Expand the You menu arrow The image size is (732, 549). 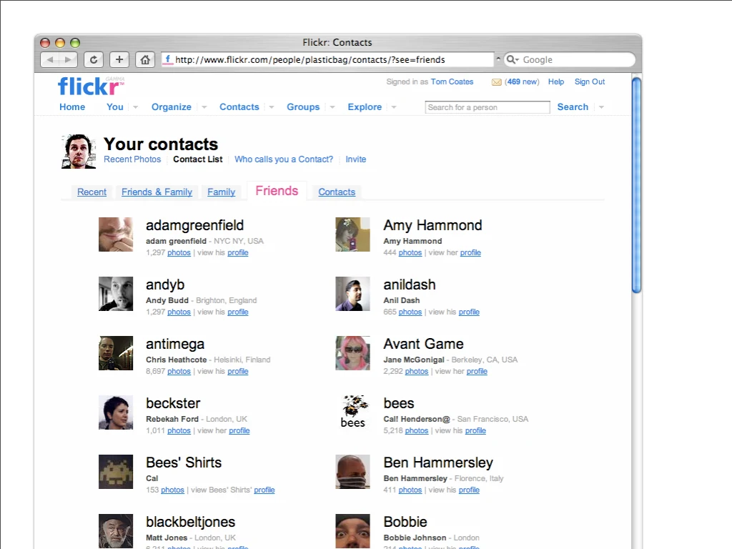135,107
